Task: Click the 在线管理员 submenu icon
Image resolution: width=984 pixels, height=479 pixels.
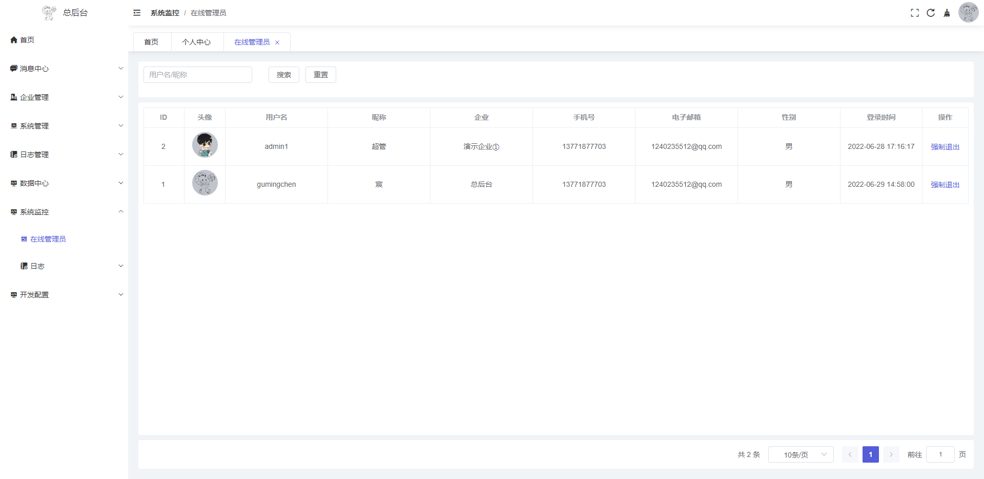Action: [x=24, y=239]
